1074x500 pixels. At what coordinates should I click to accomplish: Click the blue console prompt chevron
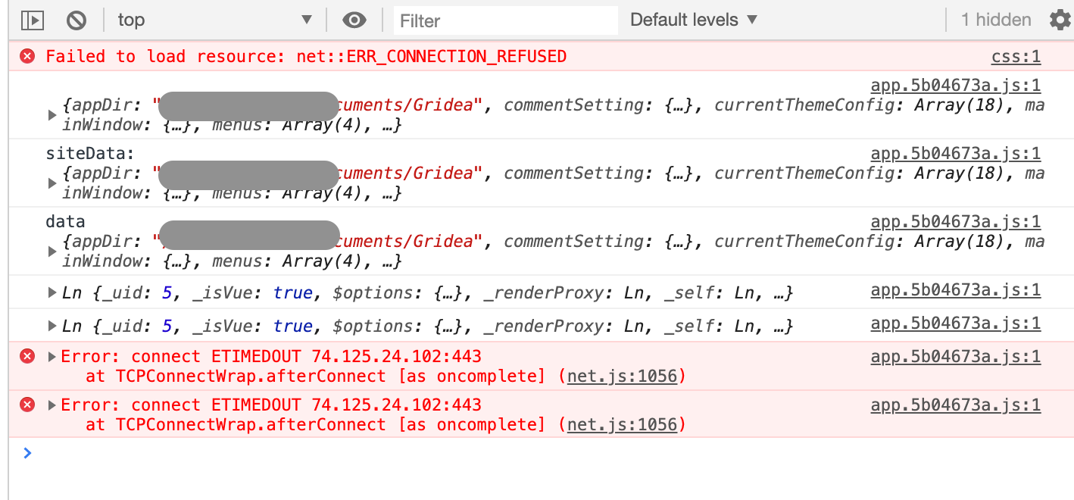pyautogui.click(x=27, y=452)
